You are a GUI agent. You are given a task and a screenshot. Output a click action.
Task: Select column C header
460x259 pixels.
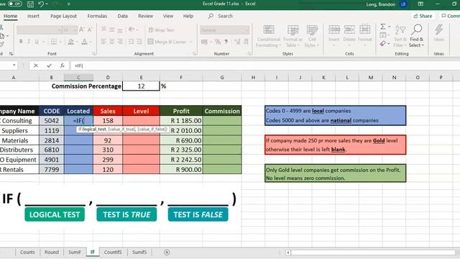click(x=78, y=78)
